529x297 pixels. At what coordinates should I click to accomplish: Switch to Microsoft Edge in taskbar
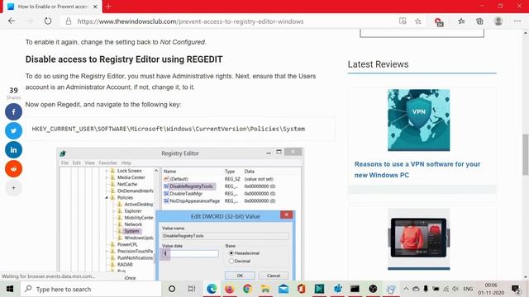pos(212,289)
